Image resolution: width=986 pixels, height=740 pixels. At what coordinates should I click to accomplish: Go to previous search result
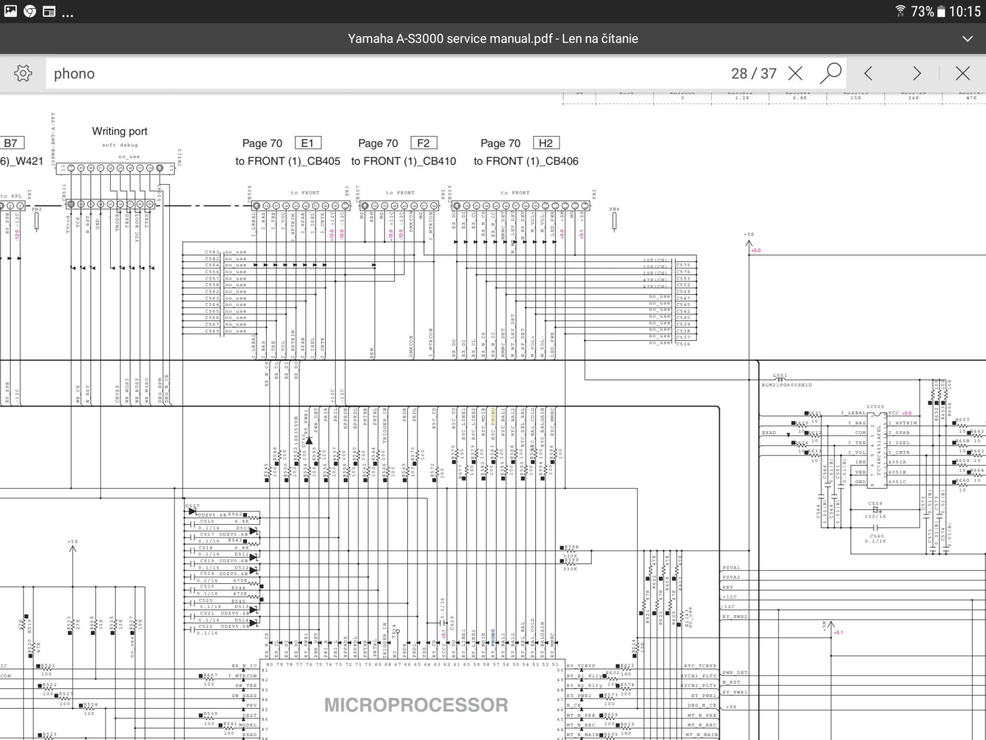click(x=868, y=73)
